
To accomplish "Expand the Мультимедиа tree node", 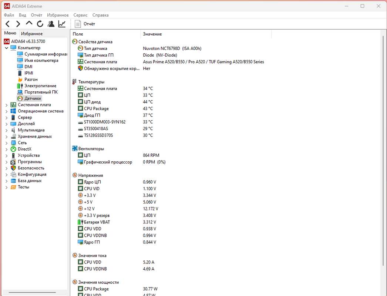I will click(x=6, y=130).
